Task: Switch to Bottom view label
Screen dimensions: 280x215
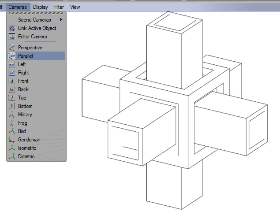Action: point(25,106)
